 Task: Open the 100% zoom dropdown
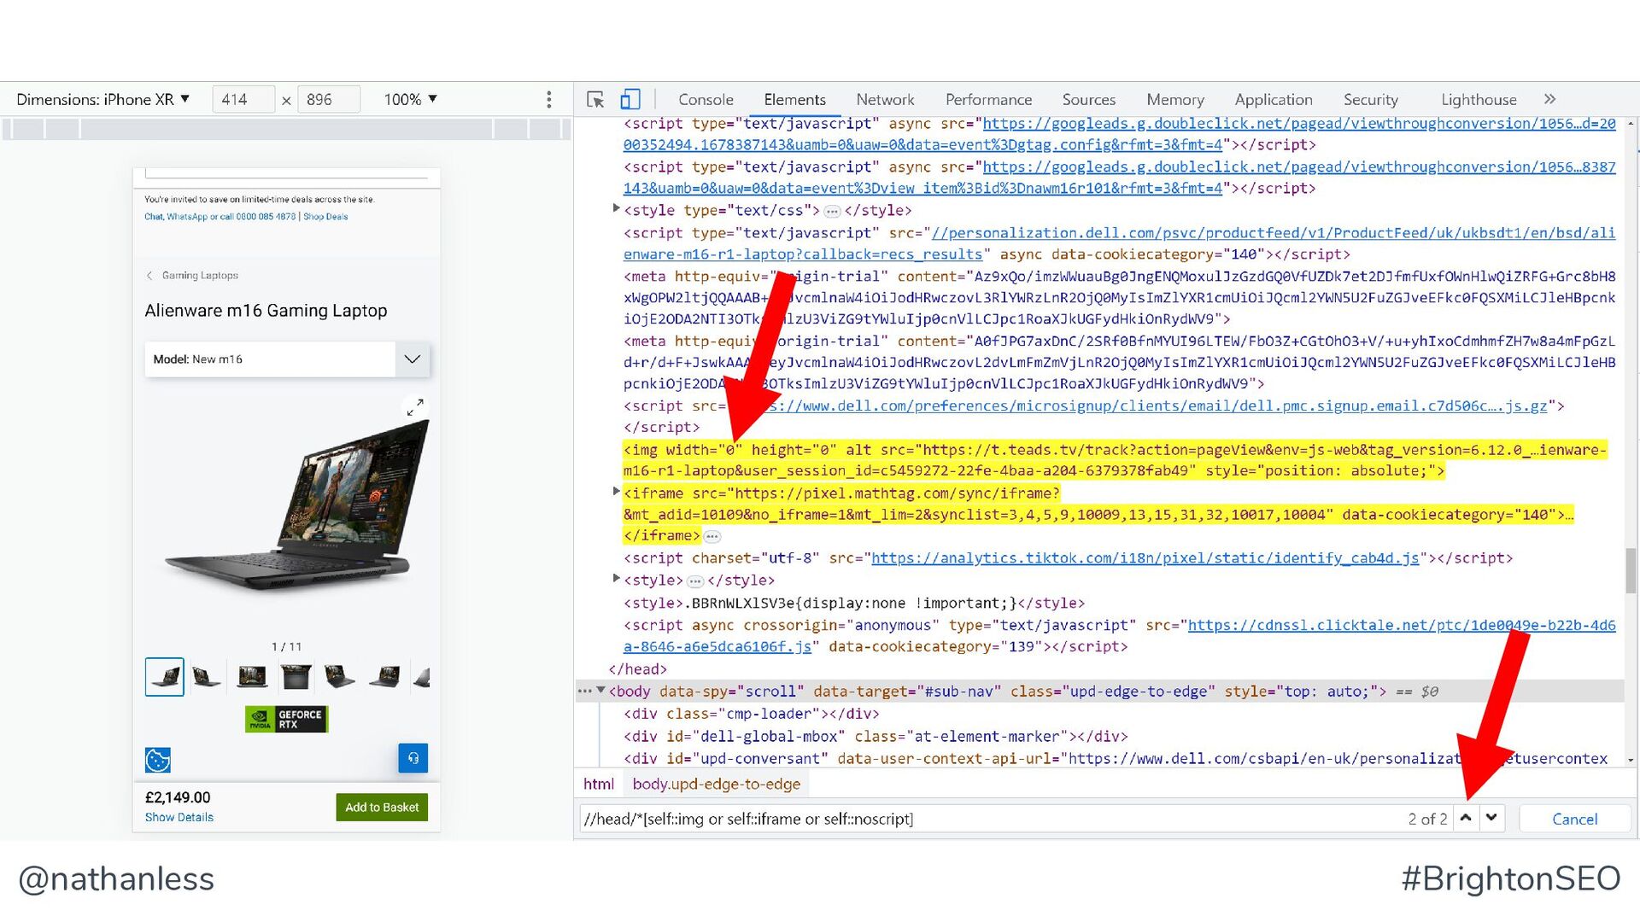410,100
